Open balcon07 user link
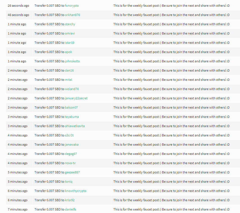The width and height of the screenshot is (240, 213). [x=71, y=107]
